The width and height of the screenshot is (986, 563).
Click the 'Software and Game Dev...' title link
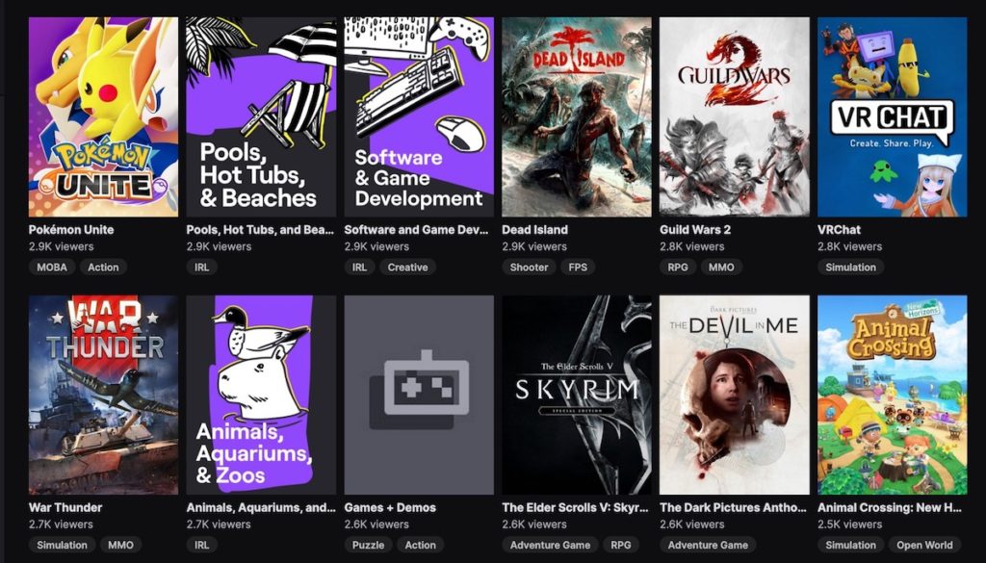tap(416, 230)
